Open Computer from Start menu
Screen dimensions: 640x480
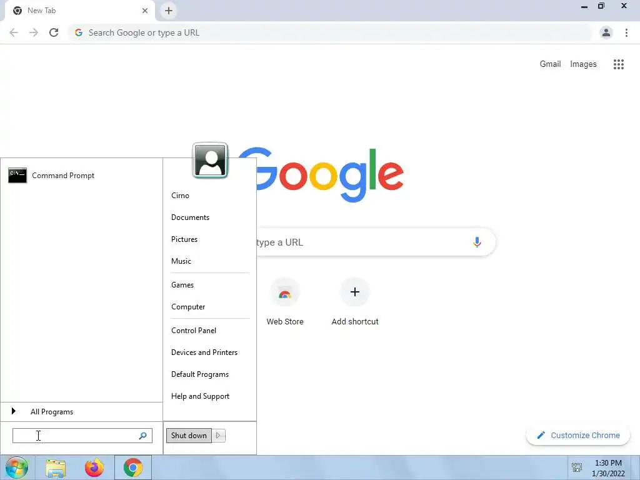point(187,307)
